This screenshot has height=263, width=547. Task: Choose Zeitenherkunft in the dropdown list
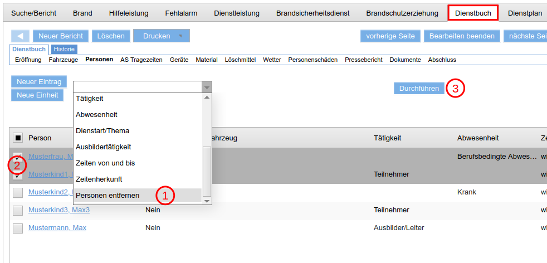tap(99, 179)
